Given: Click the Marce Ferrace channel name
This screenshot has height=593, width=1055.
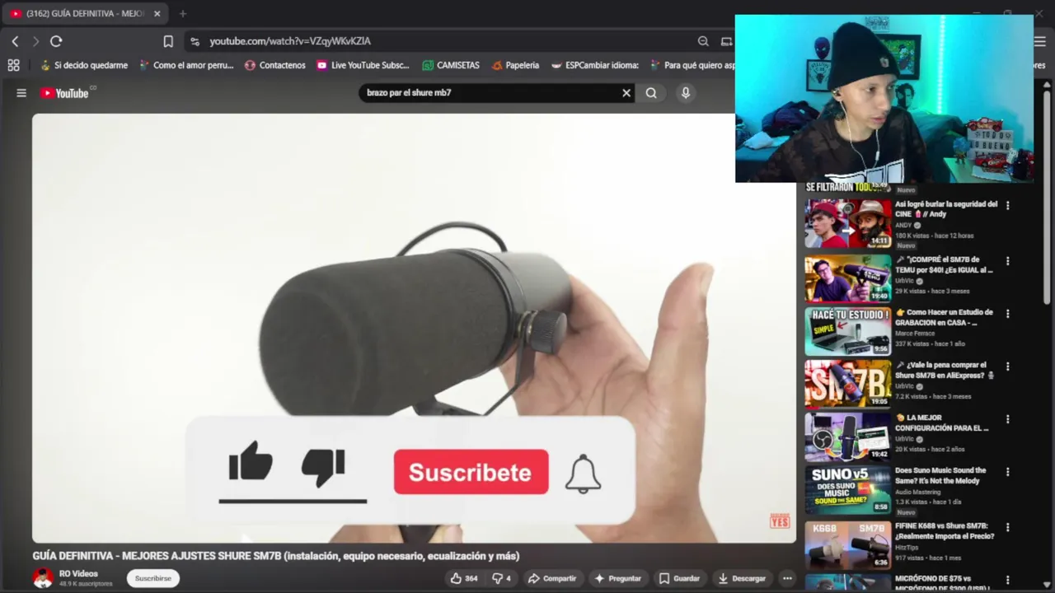Looking at the screenshot, I should point(915,334).
